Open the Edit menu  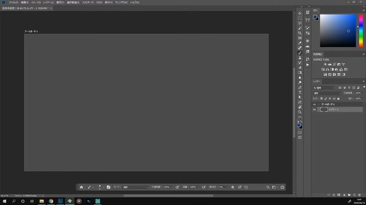click(25, 2)
